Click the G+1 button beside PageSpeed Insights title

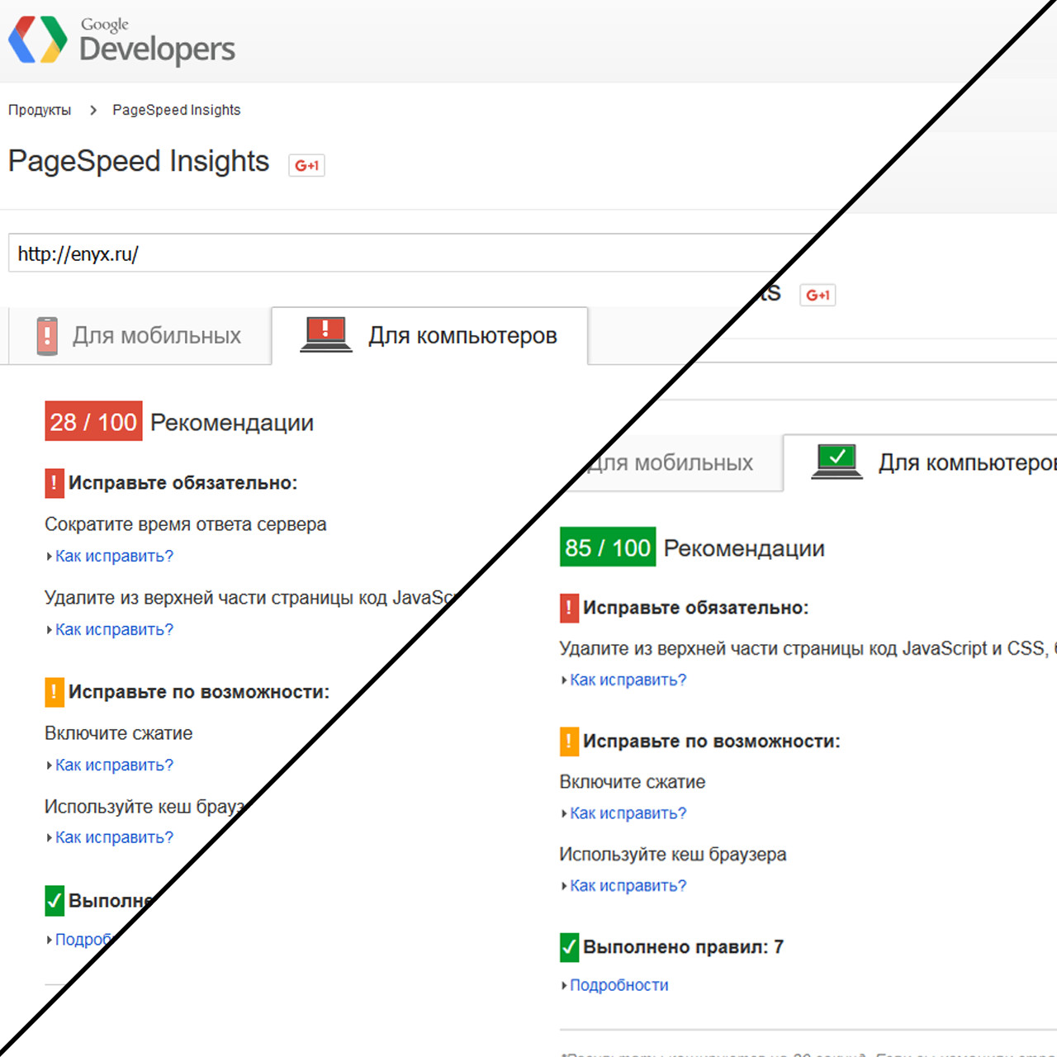(306, 165)
